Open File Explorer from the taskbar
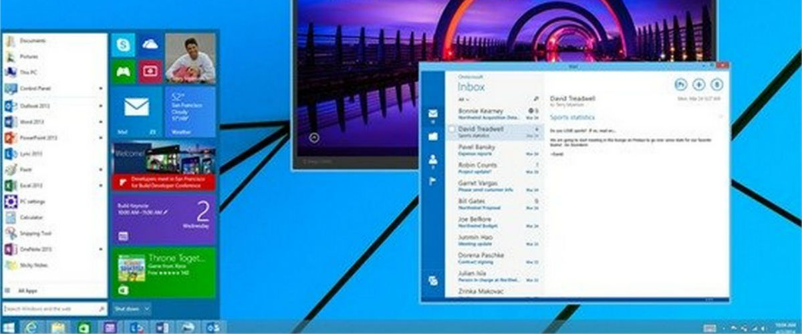Viewport: 802px width, 334px height. (x=57, y=327)
